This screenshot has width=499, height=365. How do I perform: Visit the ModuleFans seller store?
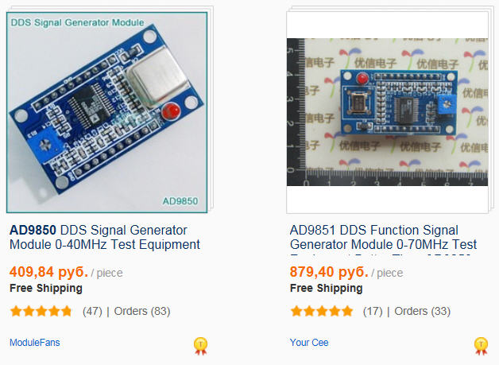point(35,343)
